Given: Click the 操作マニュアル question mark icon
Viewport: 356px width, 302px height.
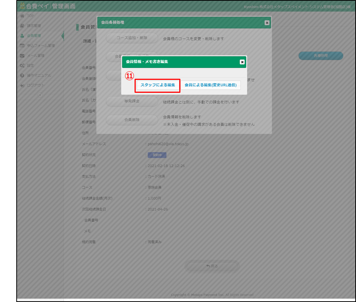Looking at the screenshot, I should (x=22, y=75).
